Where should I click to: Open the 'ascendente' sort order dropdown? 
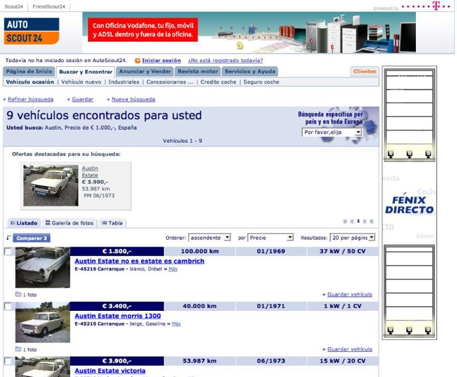[209, 238]
